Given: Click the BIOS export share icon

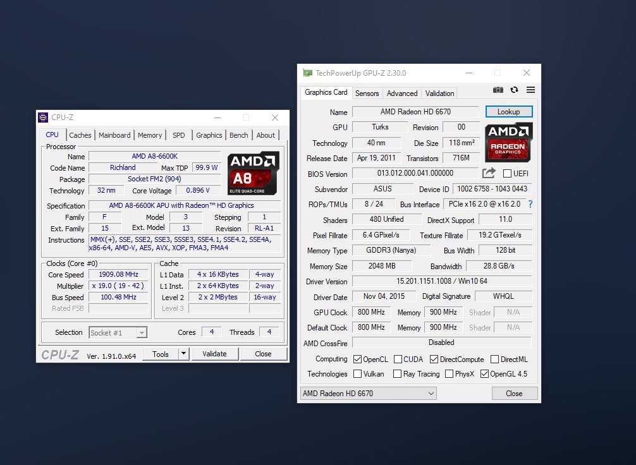Looking at the screenshot, I should [x=489, y=173].
